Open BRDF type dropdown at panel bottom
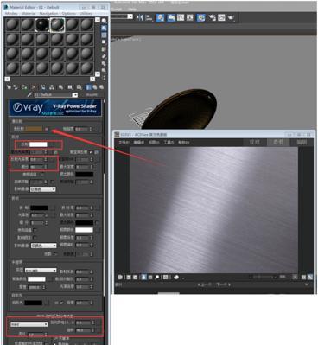318x345 pixels. (x=29, y=324)
